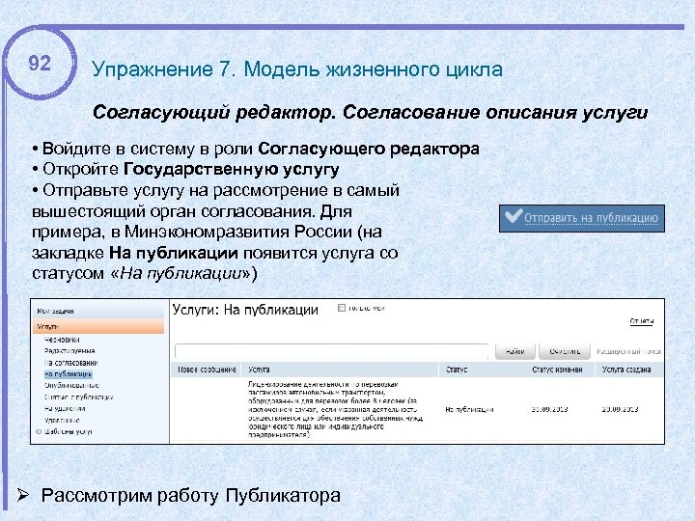Open the Удаленные list in sidebar
695x521 pixels.
coord(62,420)
